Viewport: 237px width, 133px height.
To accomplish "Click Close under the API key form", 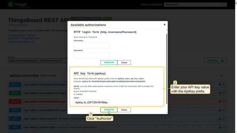I will [x=124, y=110].
